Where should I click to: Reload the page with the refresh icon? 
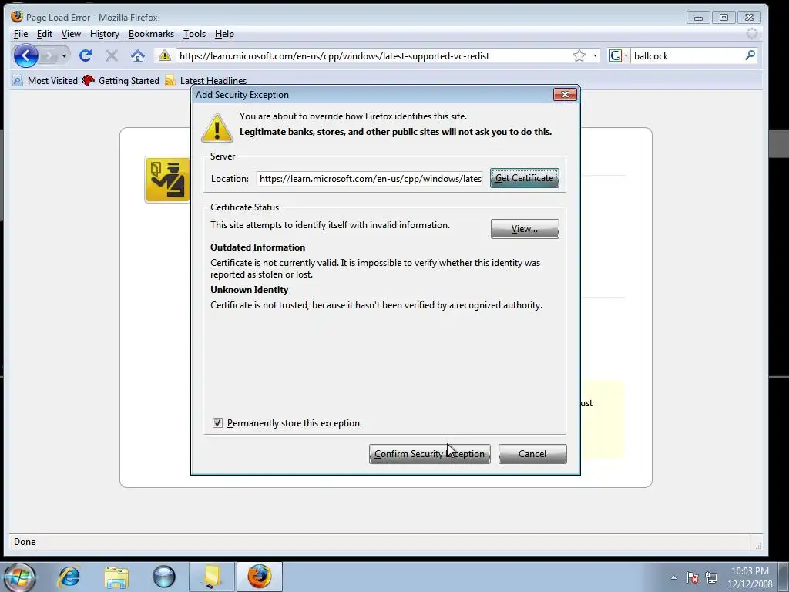[85, 55]
